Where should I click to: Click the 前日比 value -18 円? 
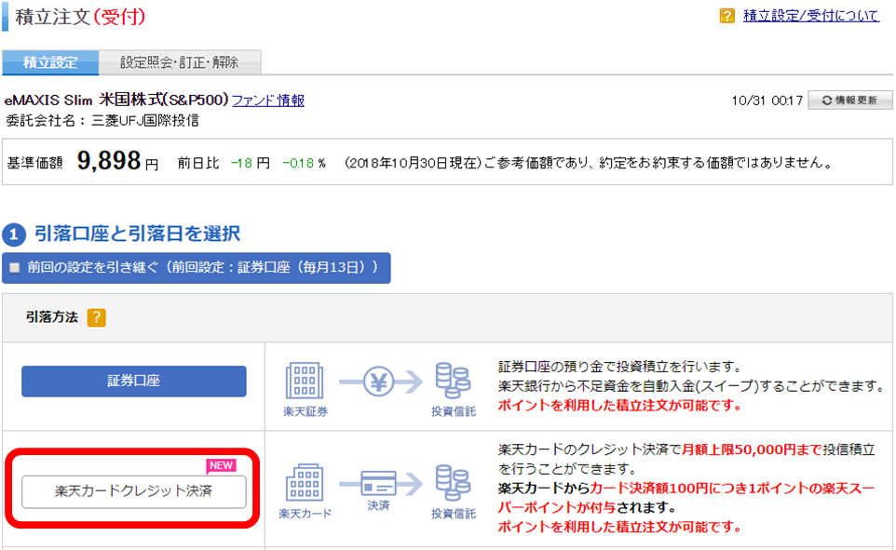251,164
